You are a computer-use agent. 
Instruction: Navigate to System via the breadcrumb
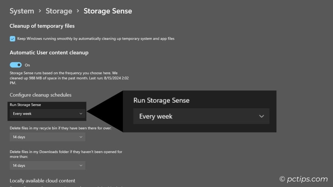coord(22,11)
